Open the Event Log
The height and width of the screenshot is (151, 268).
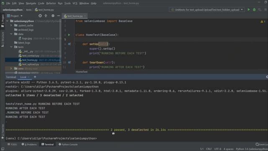pyautogui.click(x=262, y=144)
